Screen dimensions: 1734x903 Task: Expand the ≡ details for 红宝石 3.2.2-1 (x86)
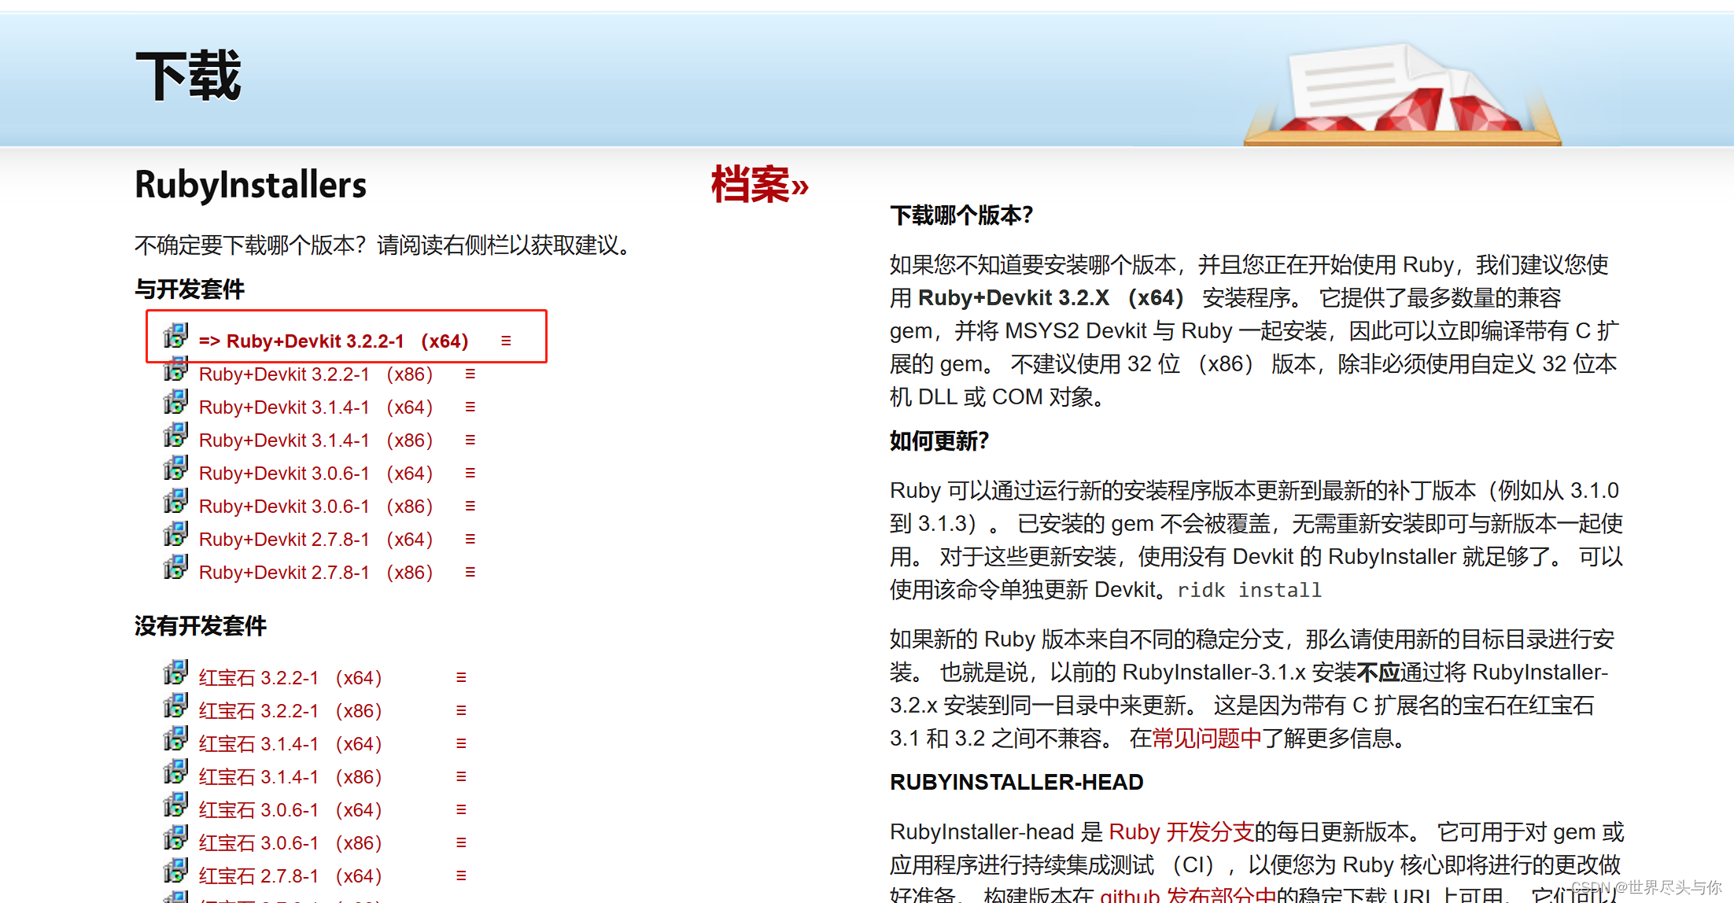coord(461,710)
